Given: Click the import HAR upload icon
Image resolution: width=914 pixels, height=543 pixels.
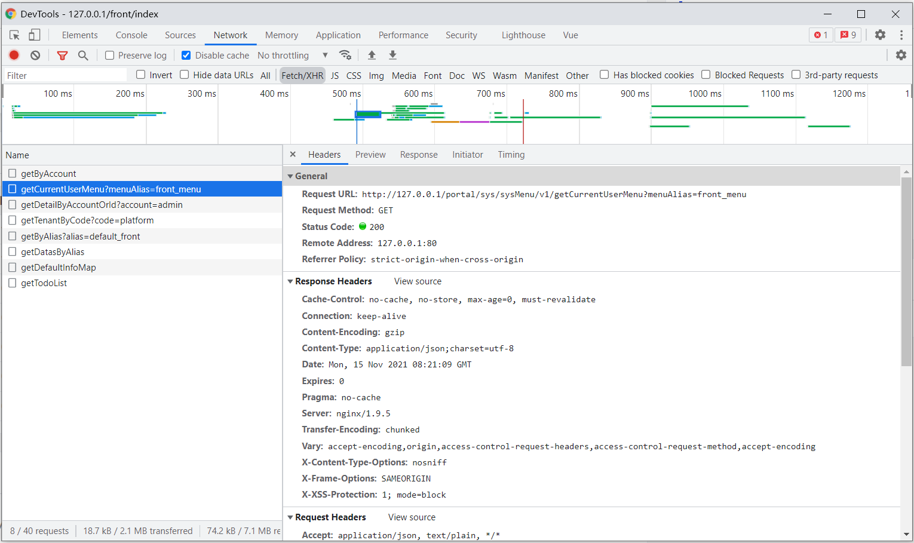Looking at the screenshot, I should click(372, 55).
